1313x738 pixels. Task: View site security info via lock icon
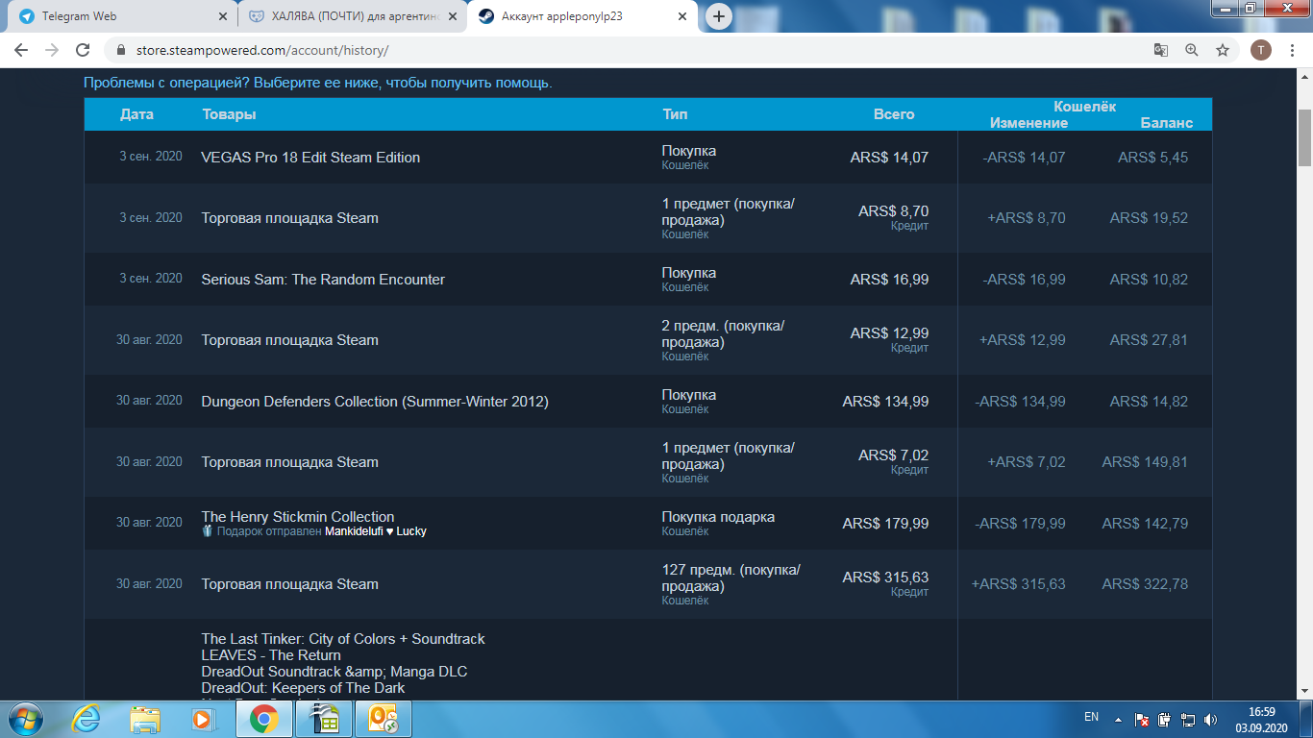[x=121, y=50]
